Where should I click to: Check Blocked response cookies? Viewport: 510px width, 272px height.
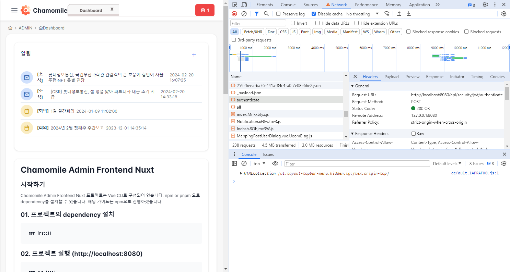coord(408,32)
